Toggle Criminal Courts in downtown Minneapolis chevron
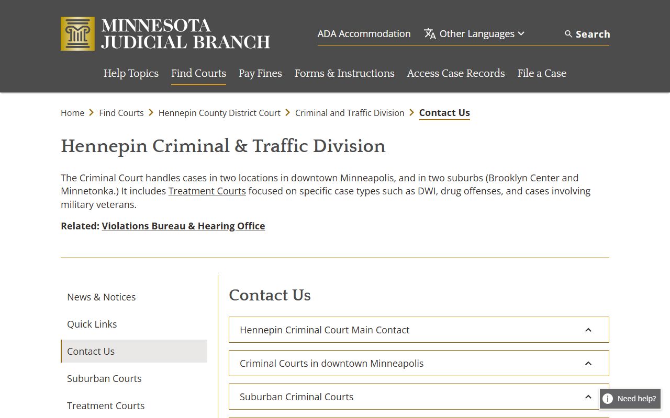This screenshot has height=418, width=670. [588, 364]
